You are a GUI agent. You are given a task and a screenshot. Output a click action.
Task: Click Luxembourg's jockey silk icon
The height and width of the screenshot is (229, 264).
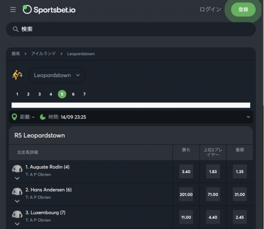tap(17, 214)
